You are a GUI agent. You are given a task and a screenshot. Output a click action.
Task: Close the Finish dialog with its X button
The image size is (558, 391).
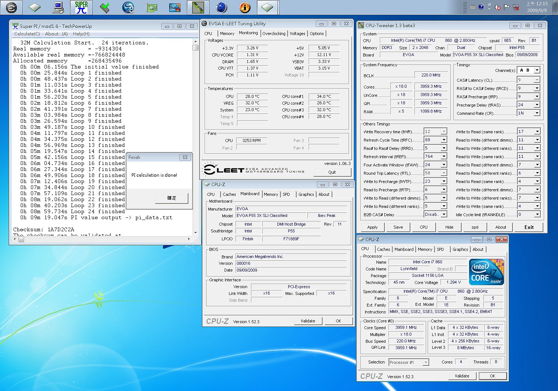185,157
